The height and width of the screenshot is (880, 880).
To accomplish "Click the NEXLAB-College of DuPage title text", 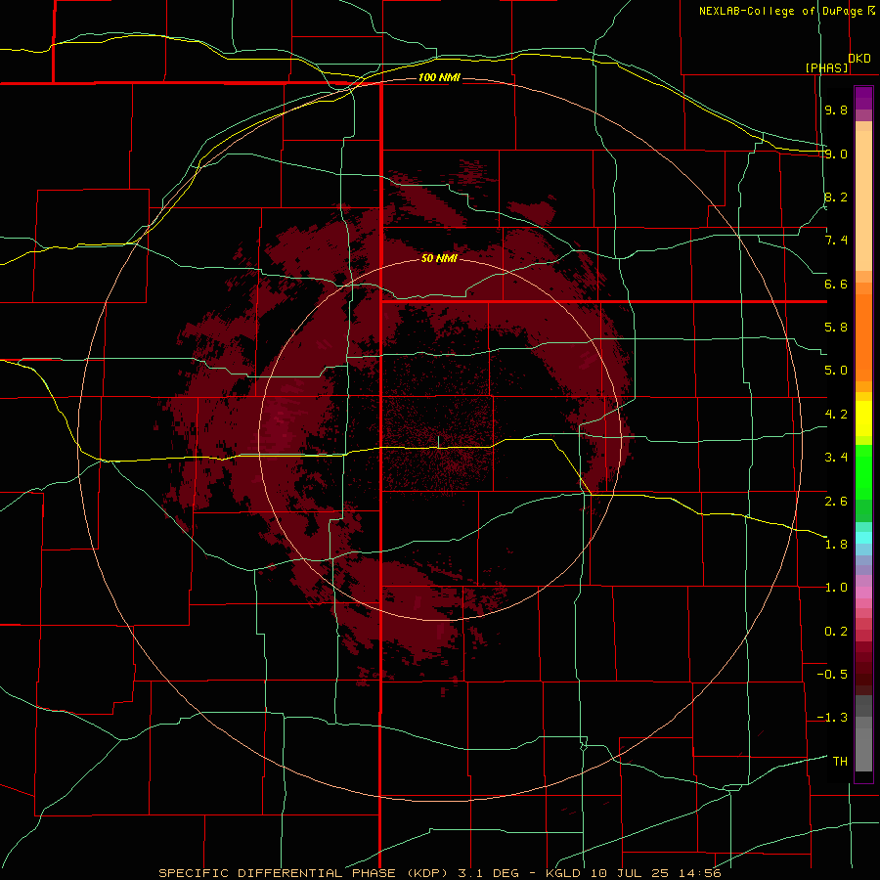I will point(780,11).
